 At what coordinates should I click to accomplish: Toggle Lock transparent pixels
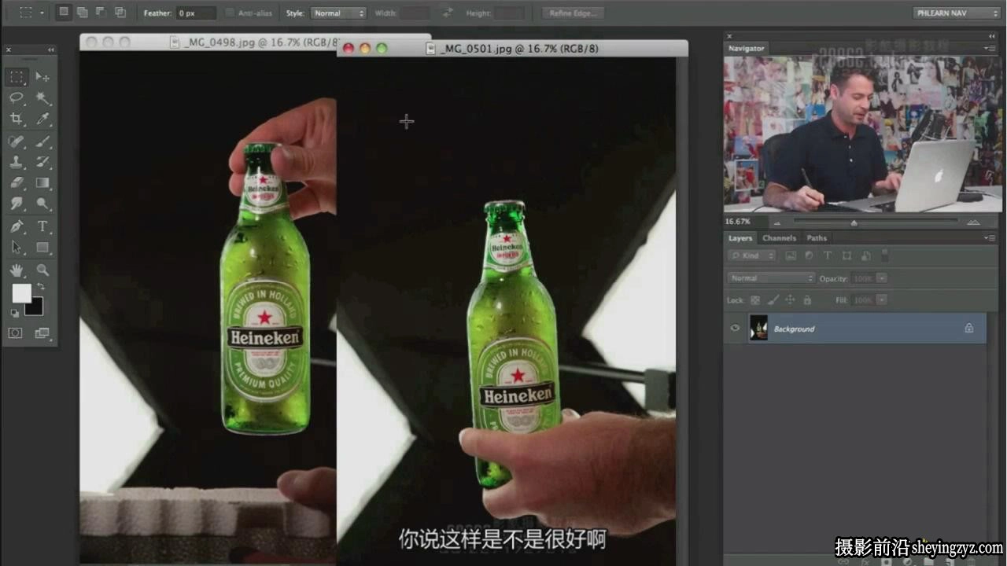755,300
